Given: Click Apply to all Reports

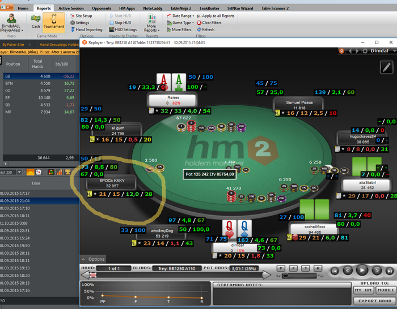Looking at the screenshot, I should [x=216, y=16].
